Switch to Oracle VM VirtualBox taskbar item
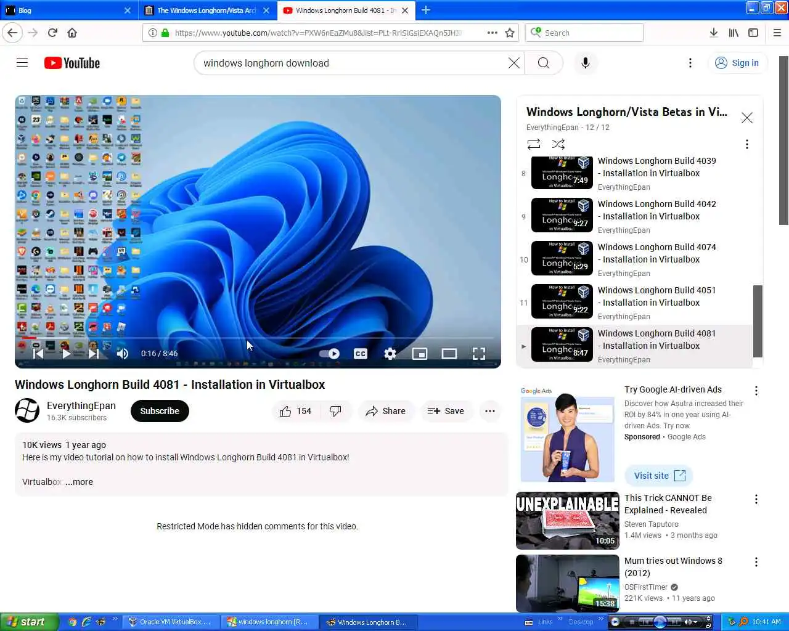This screenshot has height=631, width=789. click(x=171, y=622)
